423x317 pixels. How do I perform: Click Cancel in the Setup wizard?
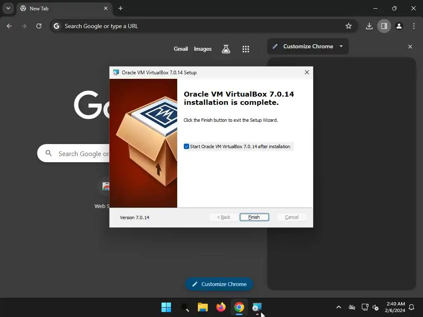pyautogui.click(x=292, y=217)
